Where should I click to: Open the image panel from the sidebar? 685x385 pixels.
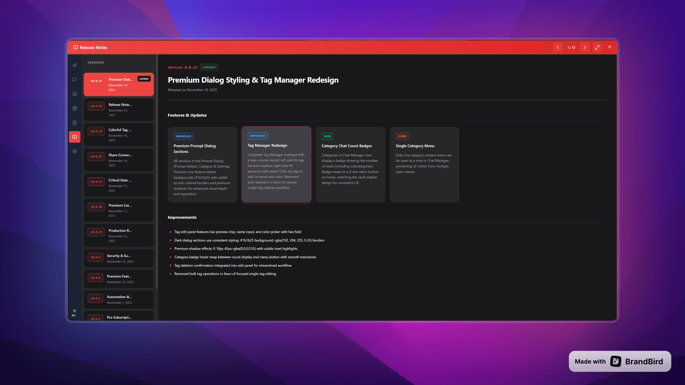(74, 94)
